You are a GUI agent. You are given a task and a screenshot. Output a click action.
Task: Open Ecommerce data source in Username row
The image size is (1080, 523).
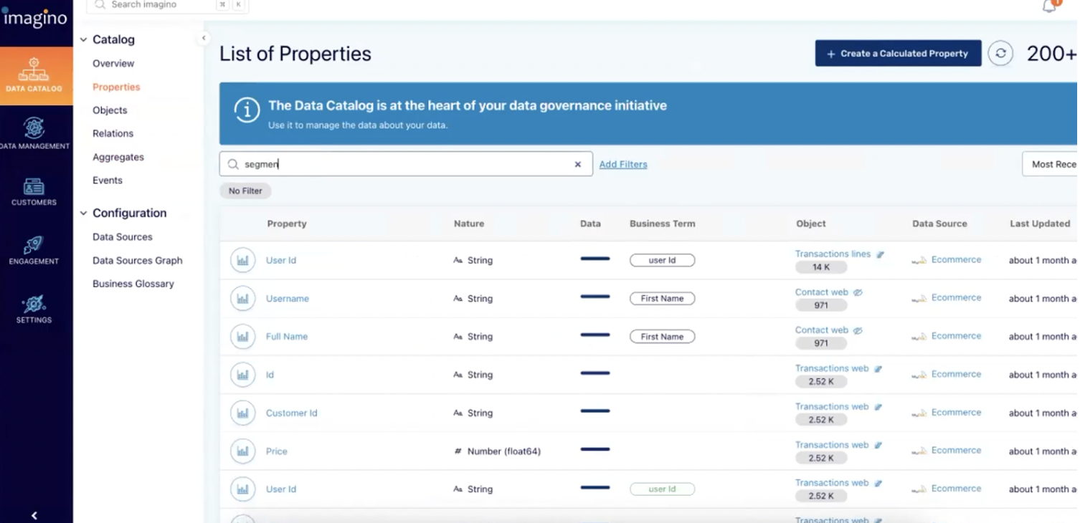pos(956,298)
